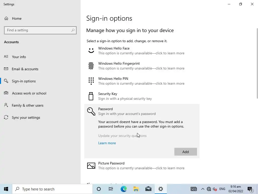Open News and interests taskbar icon

tap(194, 189)
